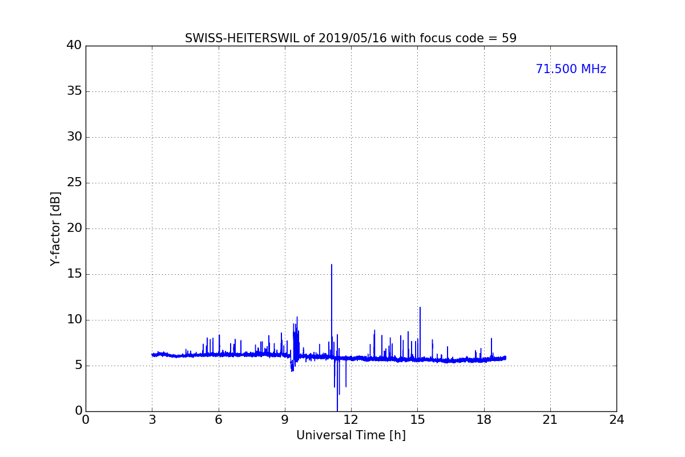Click the y-axis tick label 10
This screenshot has width=685, height=457.
[x=74, y=320]
